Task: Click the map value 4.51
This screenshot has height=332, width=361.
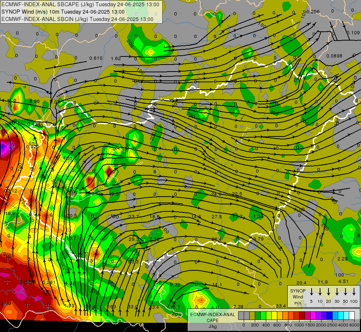Action: click(343, 281)
